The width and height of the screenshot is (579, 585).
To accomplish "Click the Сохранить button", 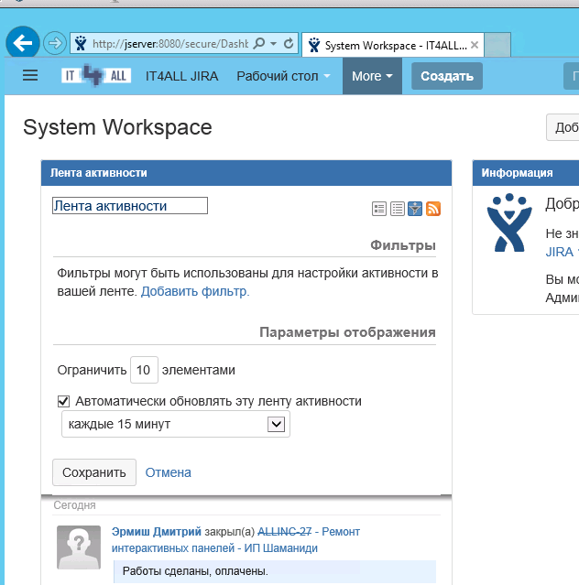I will (x=94, y=472).
